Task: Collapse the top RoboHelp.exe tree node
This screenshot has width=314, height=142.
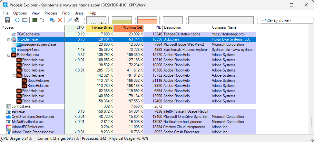Action: pyautogui.click(x=9, y=55)
